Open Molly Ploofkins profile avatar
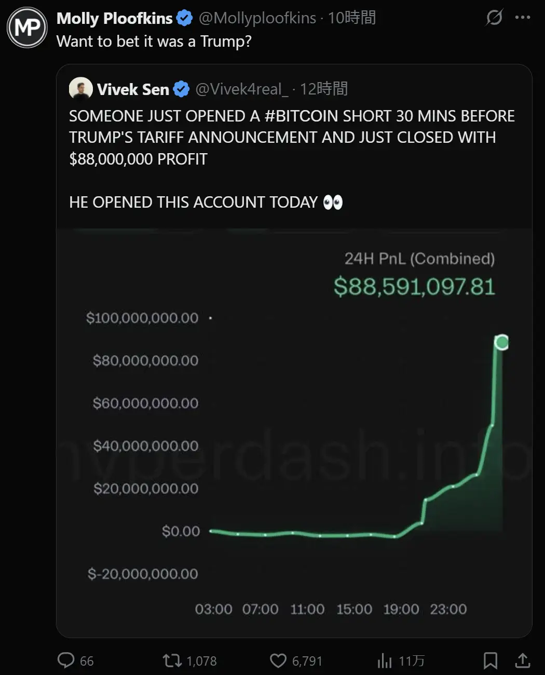 27,27
